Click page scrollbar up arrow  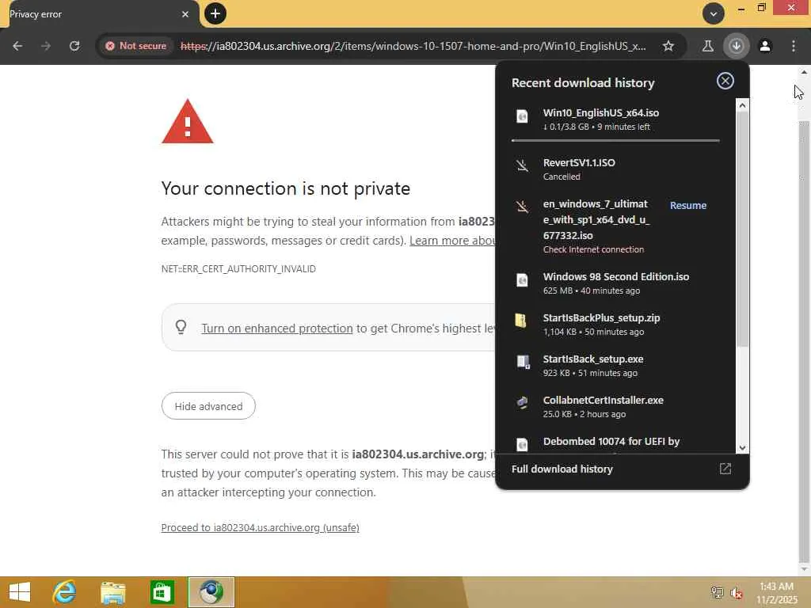coord(804,72)
